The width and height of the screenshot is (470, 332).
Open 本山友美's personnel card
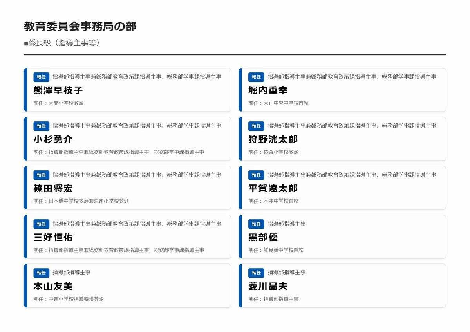[129, 285]
